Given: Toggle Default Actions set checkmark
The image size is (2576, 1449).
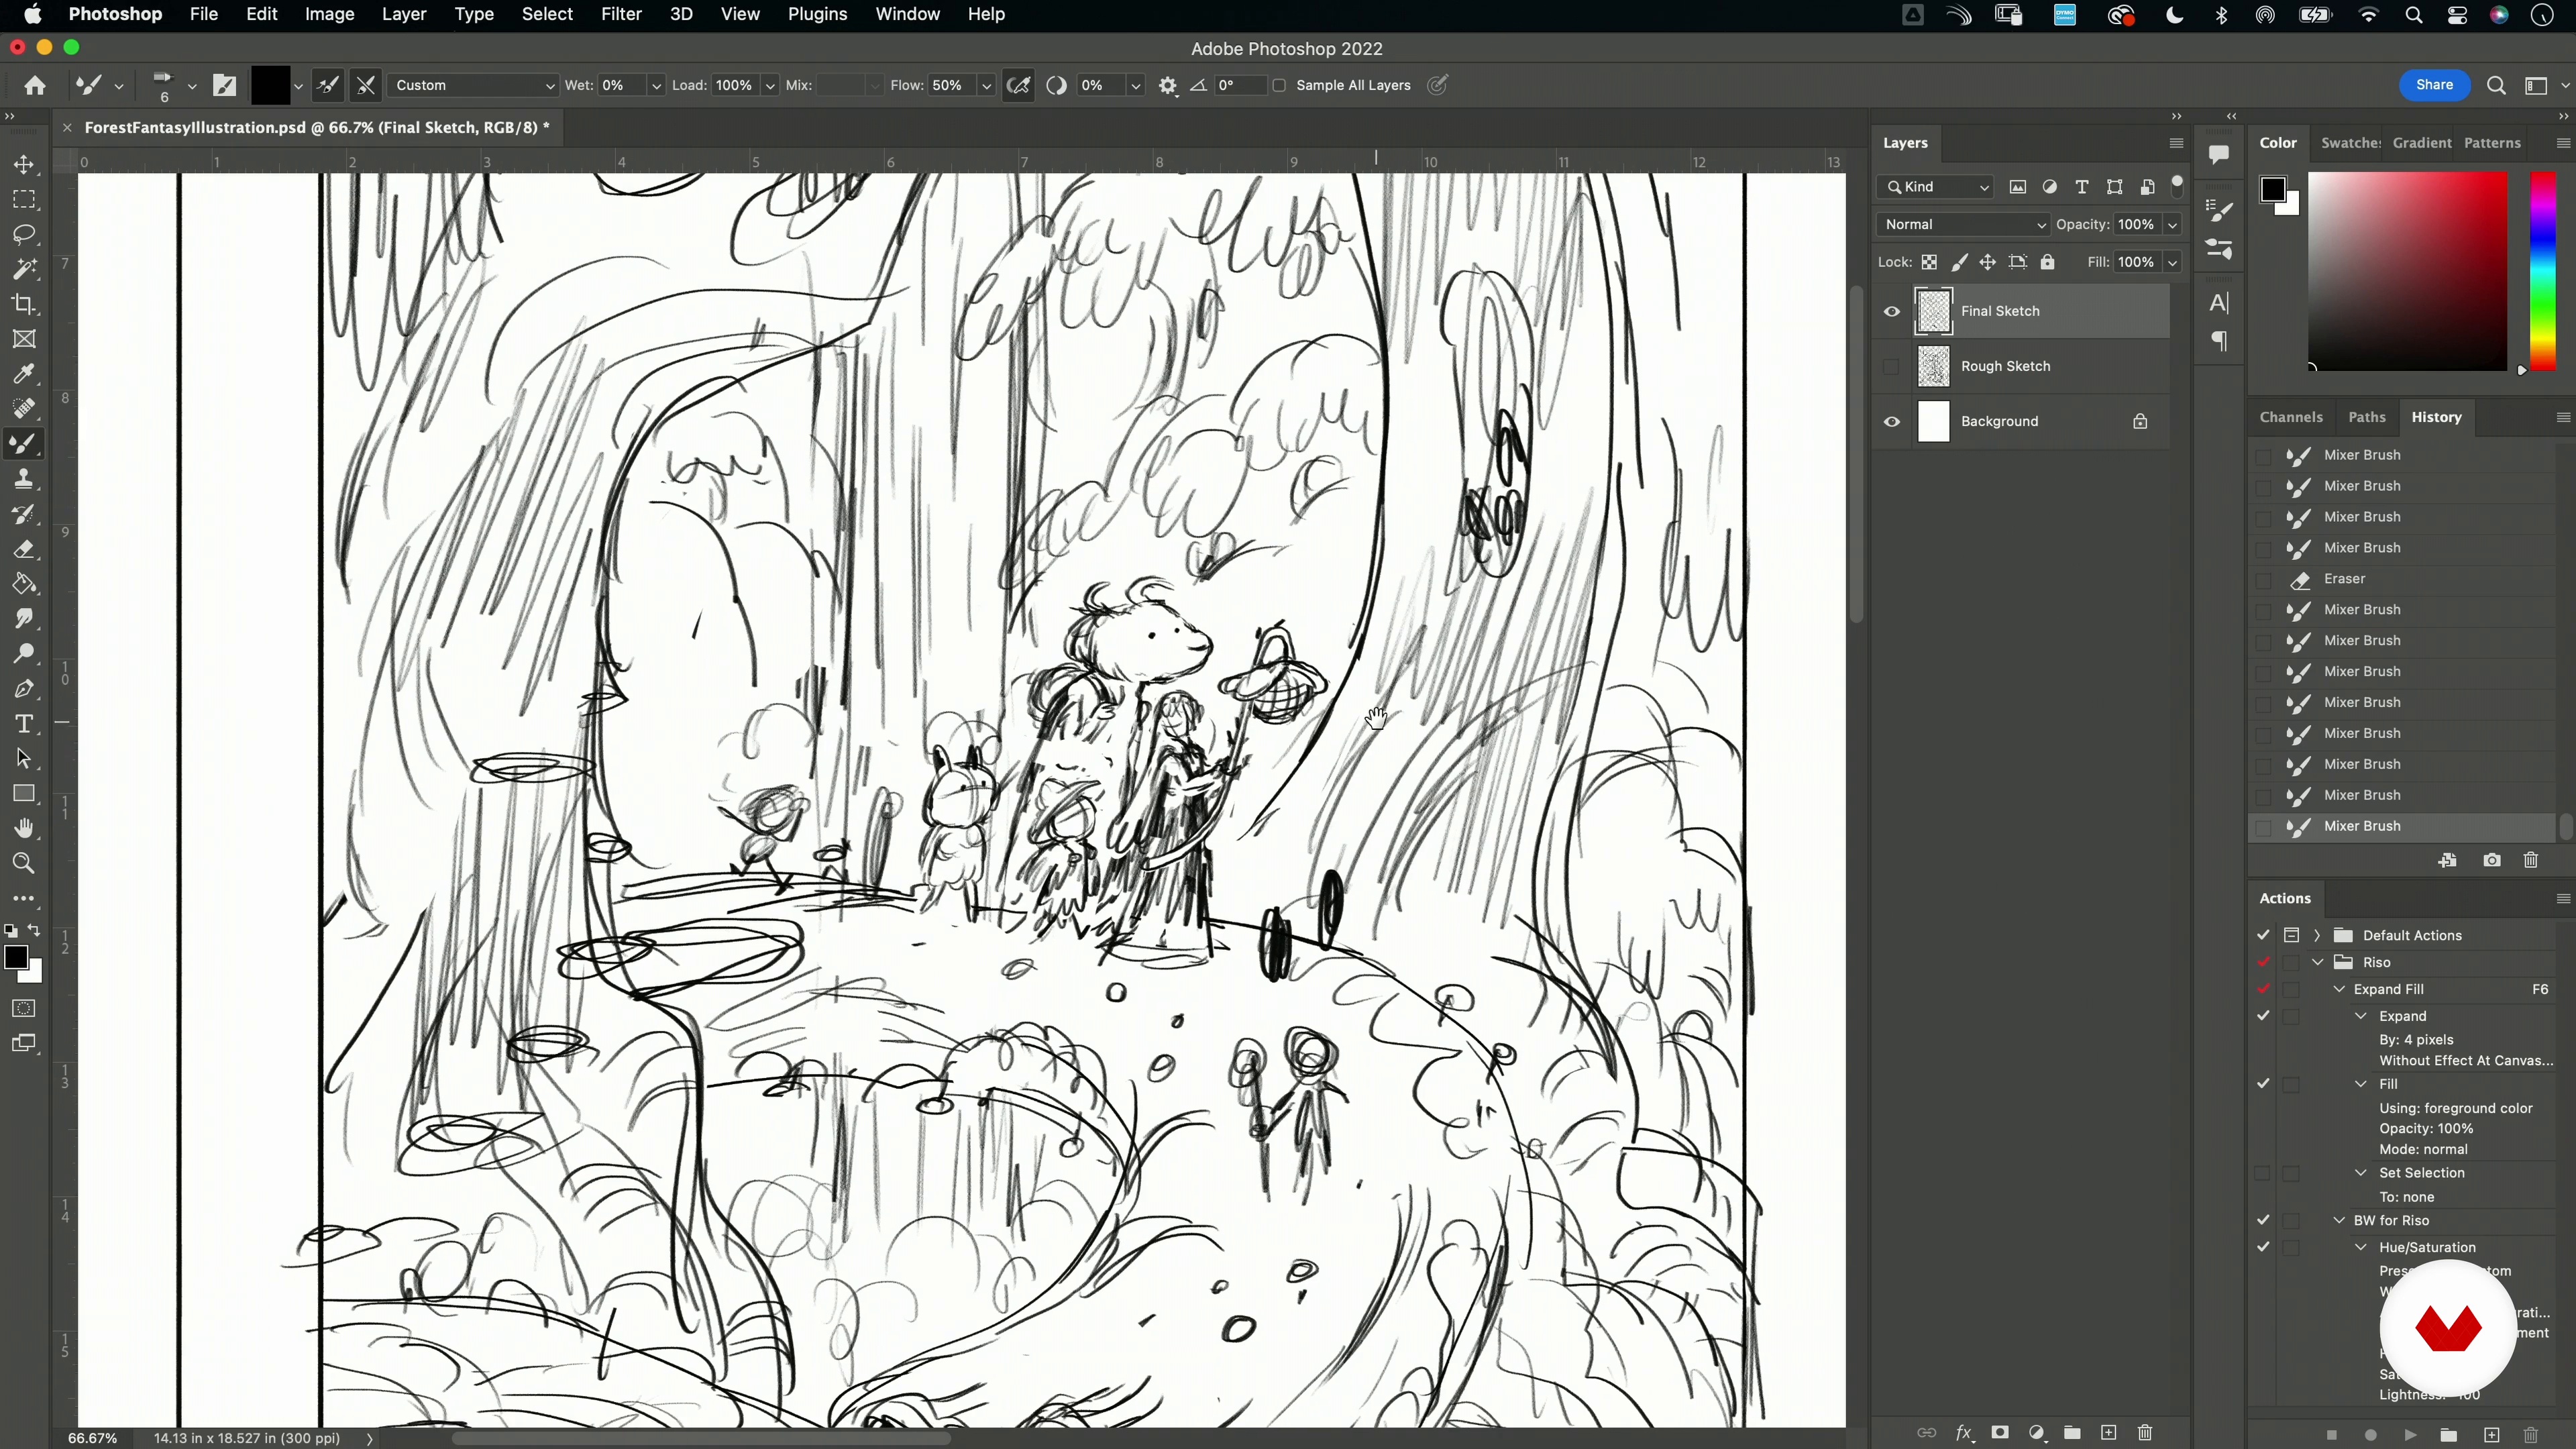Looking at the screenshot, I should [x=2263, y=935].
